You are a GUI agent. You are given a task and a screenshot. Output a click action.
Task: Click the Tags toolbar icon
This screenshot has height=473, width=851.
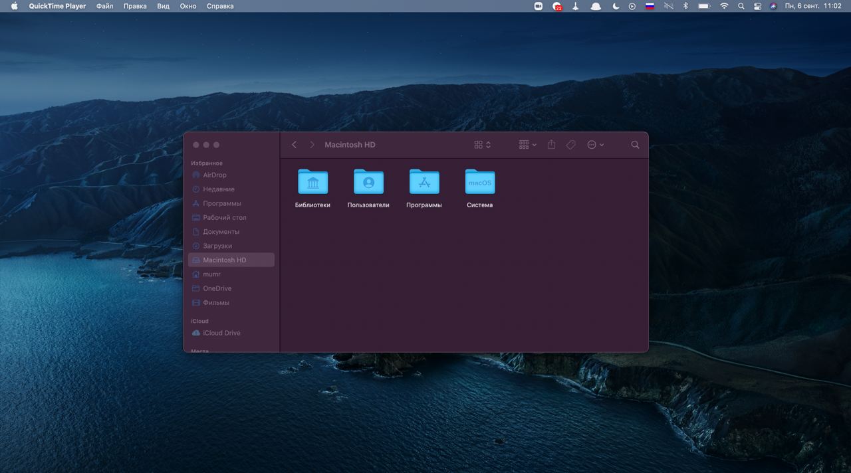point(570,145)
